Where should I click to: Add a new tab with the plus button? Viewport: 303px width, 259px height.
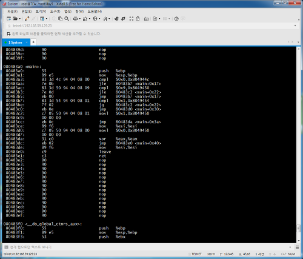pyautogui.click(x=33, y=42)
